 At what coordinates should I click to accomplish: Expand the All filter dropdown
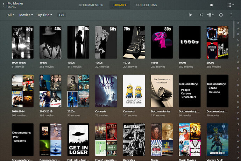(11, 15)
